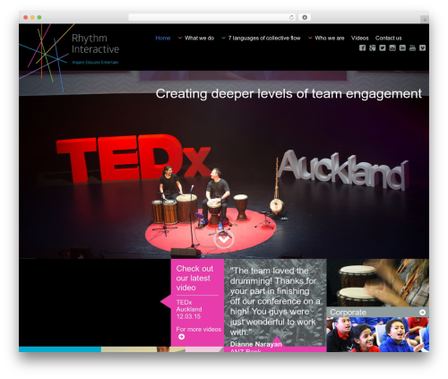Image resolution: width=448 pixels, height=379 pixels.
Task: Click the Dianne Narayan testimonial name
Action: point(256,344)
